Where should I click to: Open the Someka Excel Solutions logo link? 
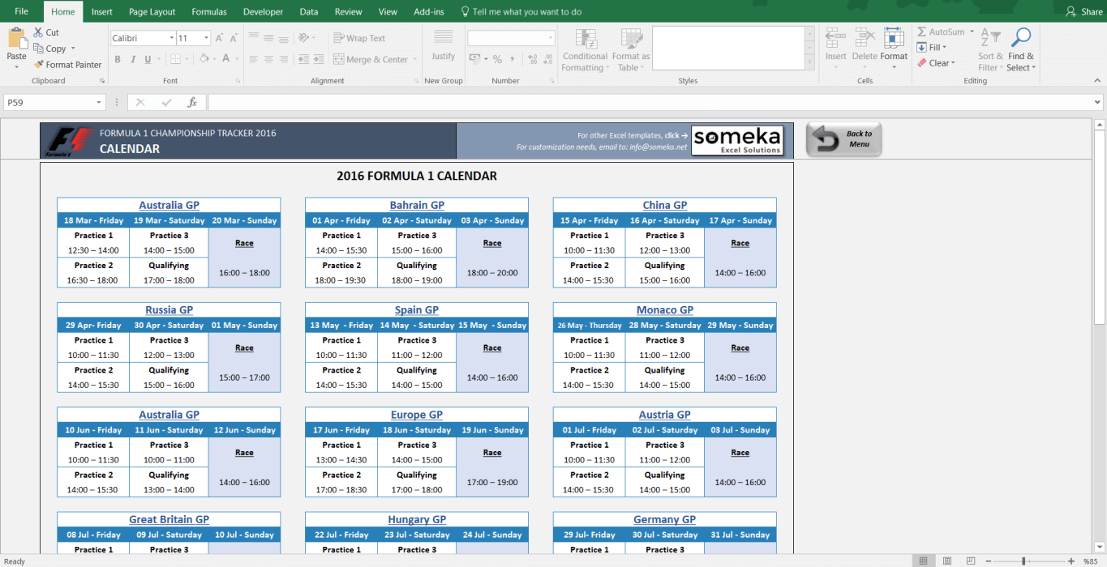pyautogui.click(x=737, y=140)
